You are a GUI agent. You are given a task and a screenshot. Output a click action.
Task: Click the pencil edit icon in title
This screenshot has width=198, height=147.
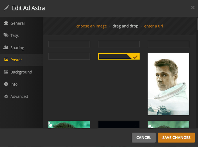(7, 8)
